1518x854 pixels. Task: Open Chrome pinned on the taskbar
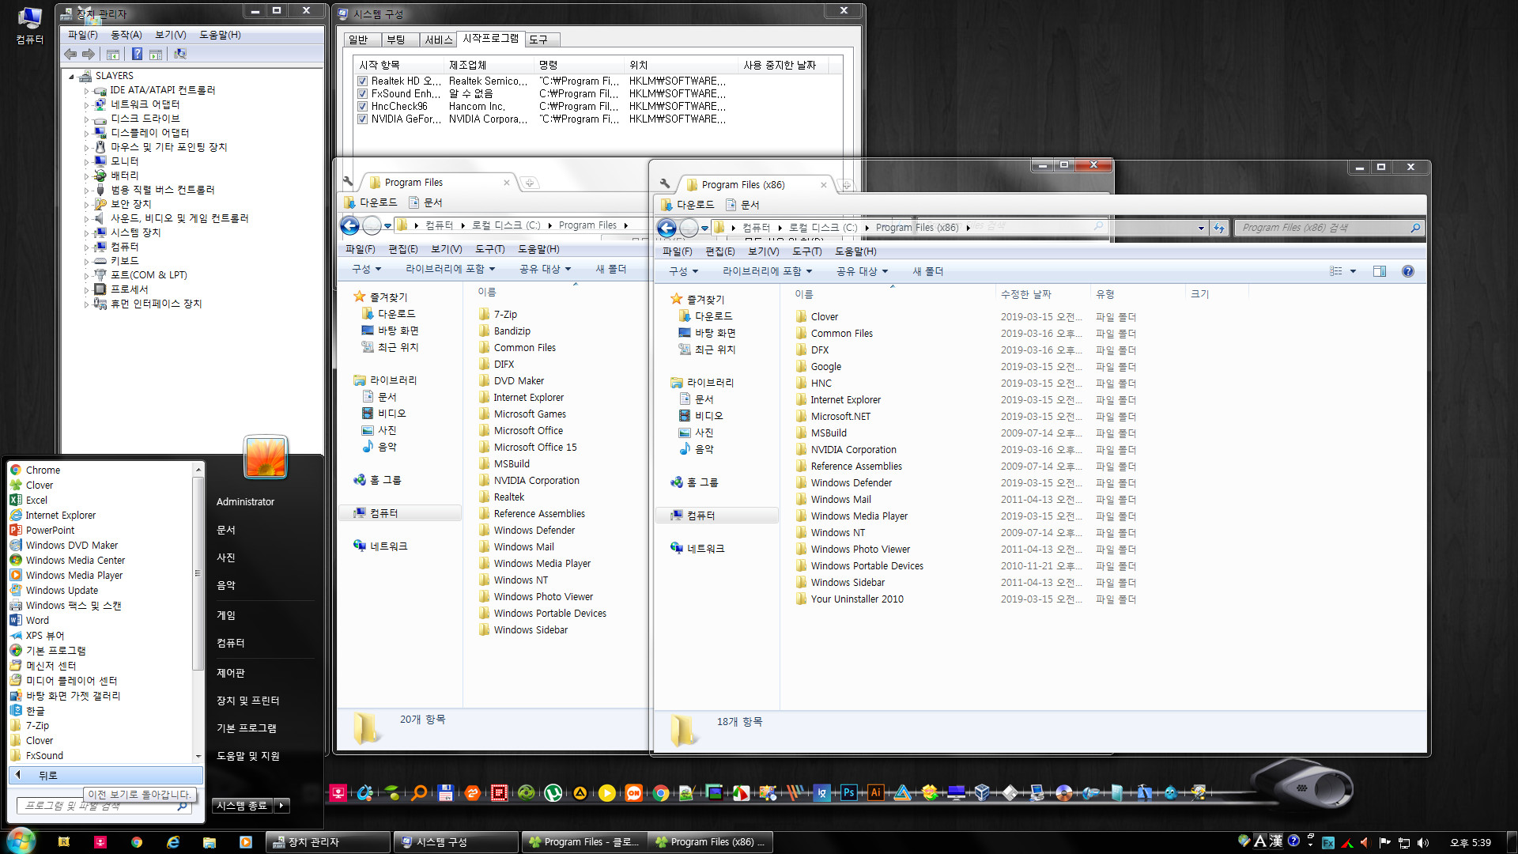136,842
